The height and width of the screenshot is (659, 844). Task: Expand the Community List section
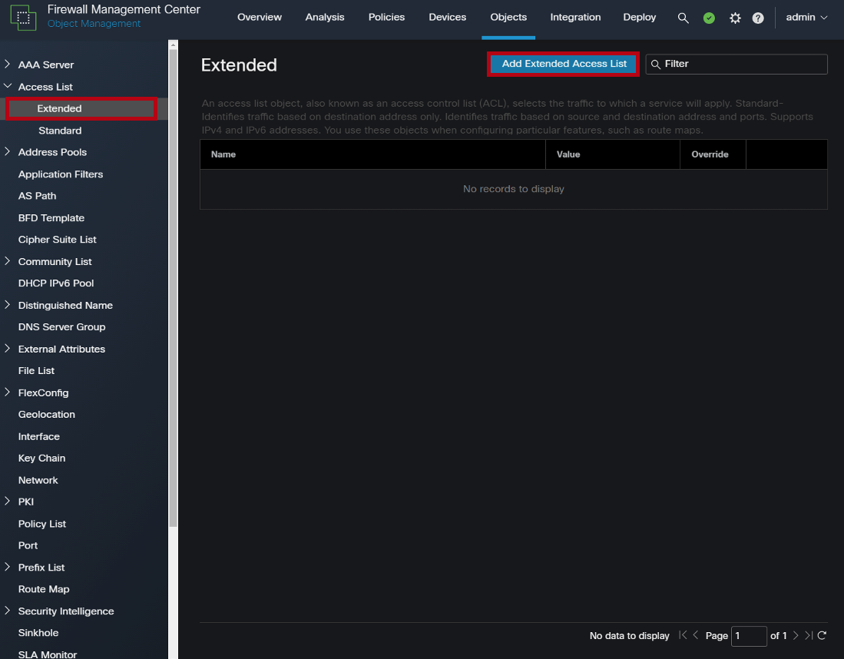pyautogui.click(x=8, y=261)
